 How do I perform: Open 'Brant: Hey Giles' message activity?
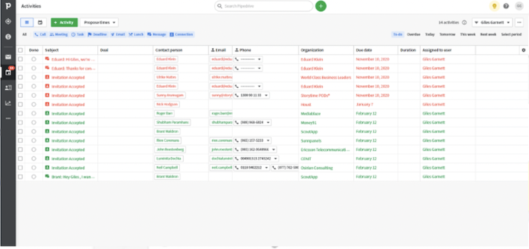[x=73, y=176]
